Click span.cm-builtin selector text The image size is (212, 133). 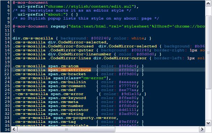pyautogui.click(x=67, y=82)
